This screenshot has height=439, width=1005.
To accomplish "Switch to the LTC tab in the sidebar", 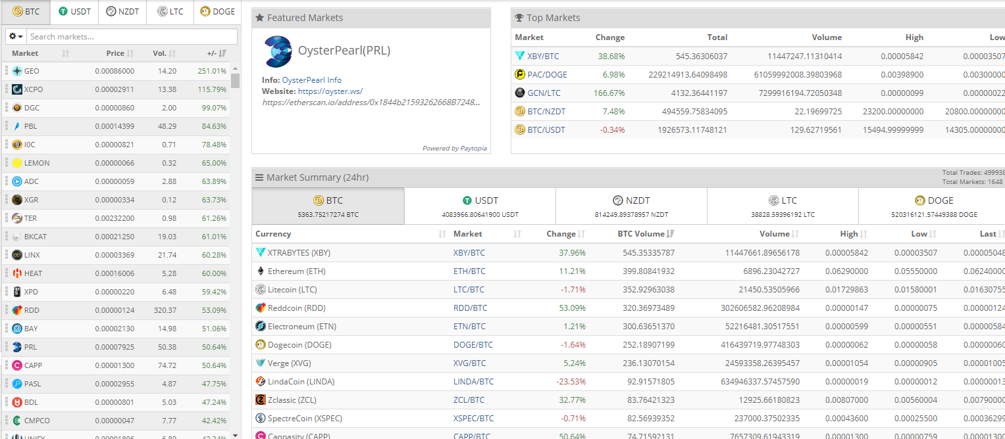I will point(170,12).
